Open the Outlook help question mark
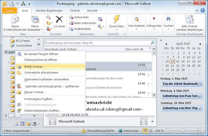This screenshot has width=208, height=136. pyautogui.click(x=203, y=10)
